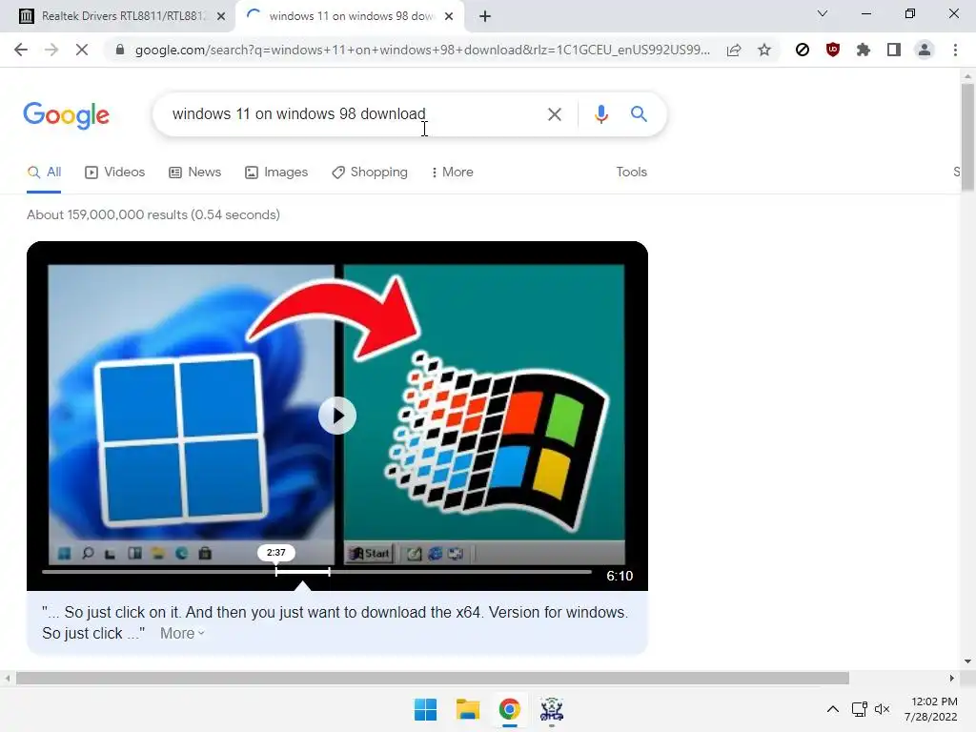Share this page via address bar icon
Viewport: 976px width, 732px height.
tap(734, 50)
